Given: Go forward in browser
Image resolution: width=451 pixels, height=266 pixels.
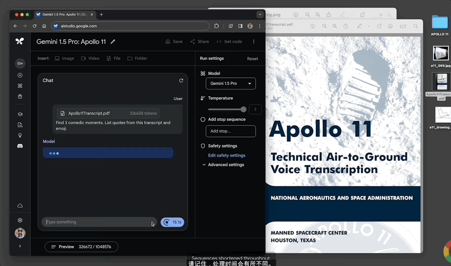Looking at the screenshot, I should point(25,26).
